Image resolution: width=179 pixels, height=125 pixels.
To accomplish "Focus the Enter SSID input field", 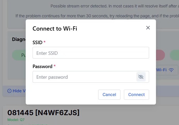I will (x=91, y=53).
